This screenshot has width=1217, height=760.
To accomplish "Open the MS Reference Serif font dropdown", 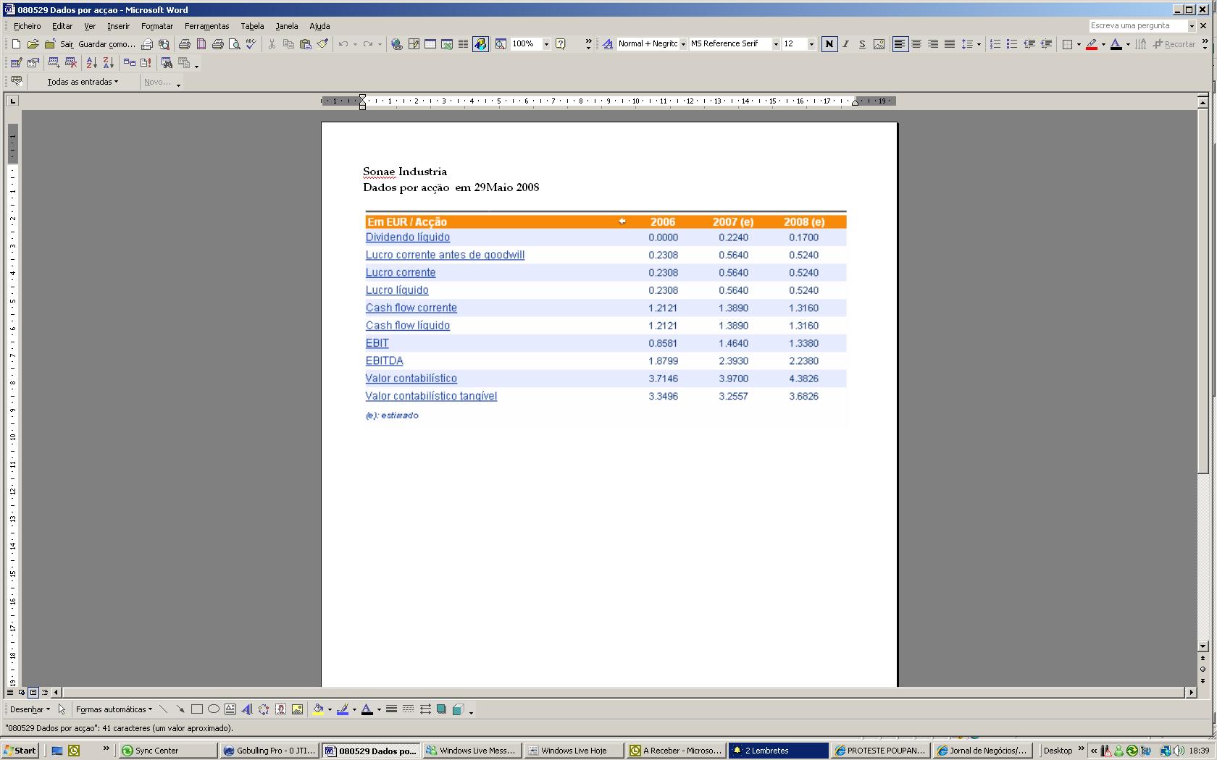I will [776, 44].
